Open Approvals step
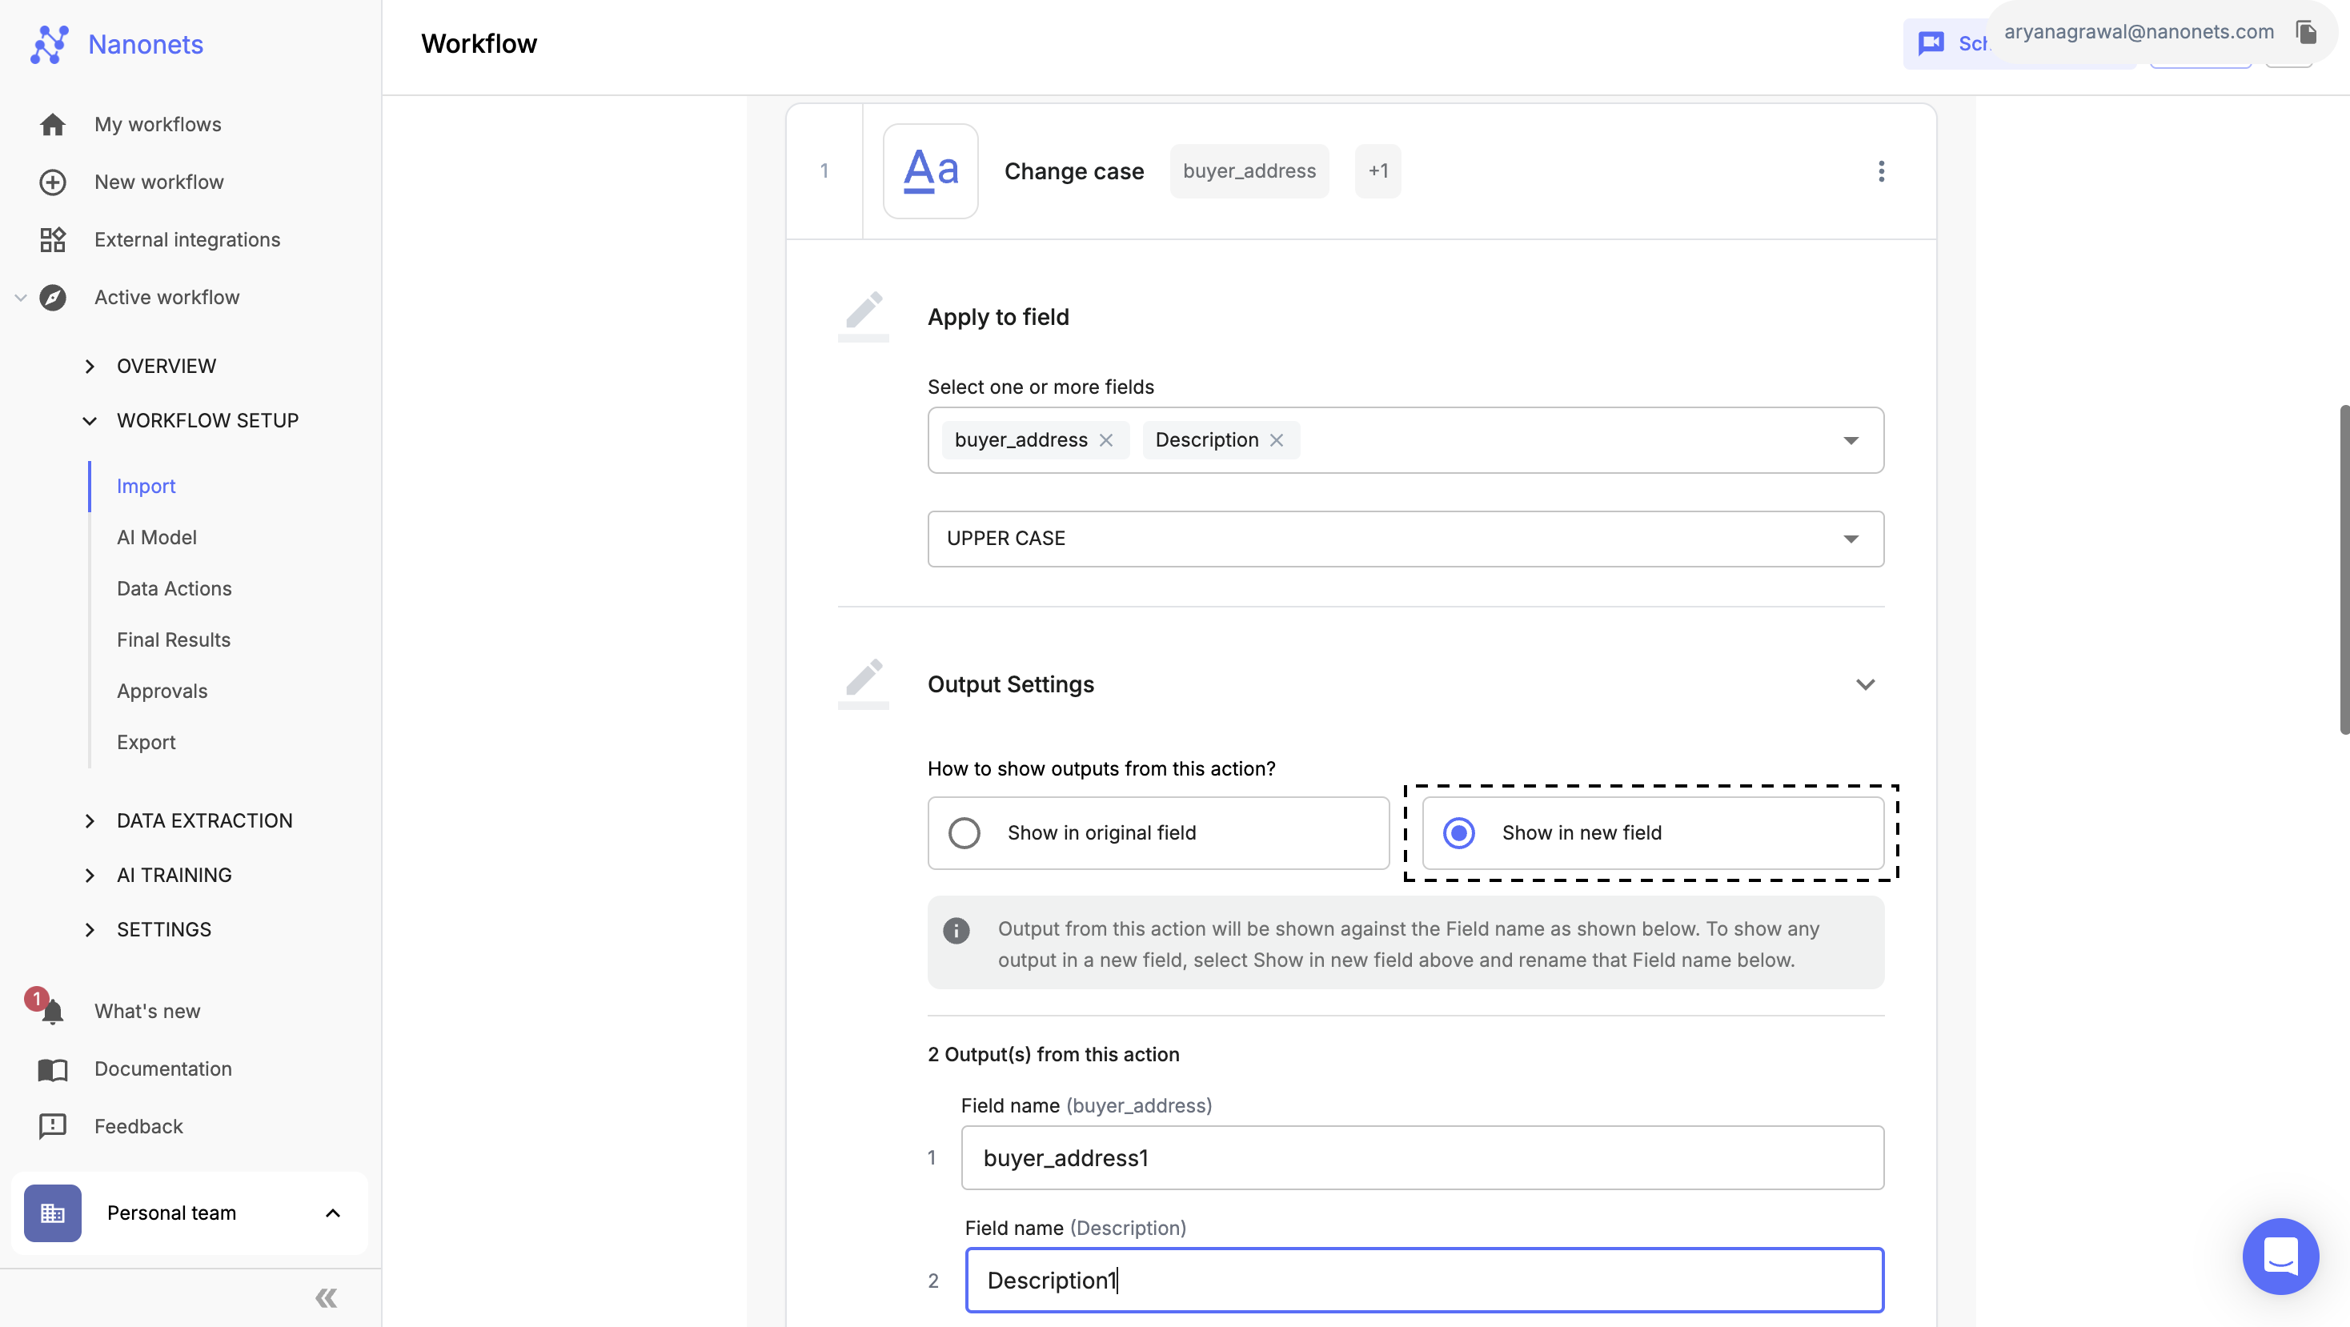This screenshot has width=2350, height=1327. (x=162, y=692)
